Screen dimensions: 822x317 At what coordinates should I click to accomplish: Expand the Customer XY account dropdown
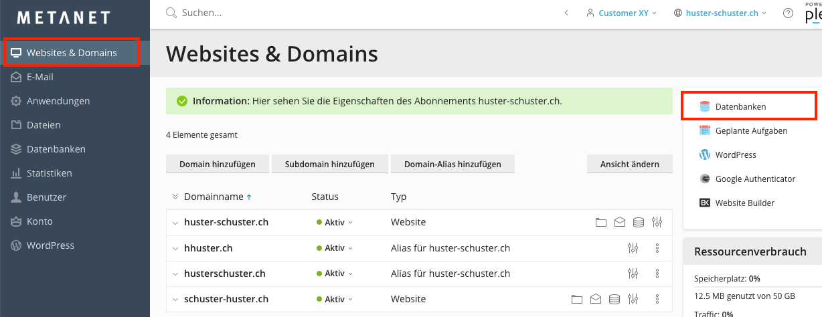(621, 13)
